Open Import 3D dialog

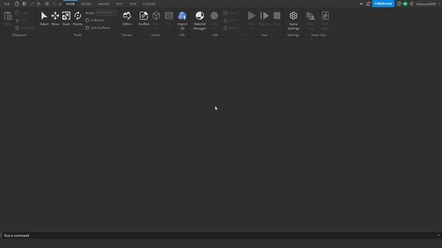pyautogui.click(x=182, y=20)
